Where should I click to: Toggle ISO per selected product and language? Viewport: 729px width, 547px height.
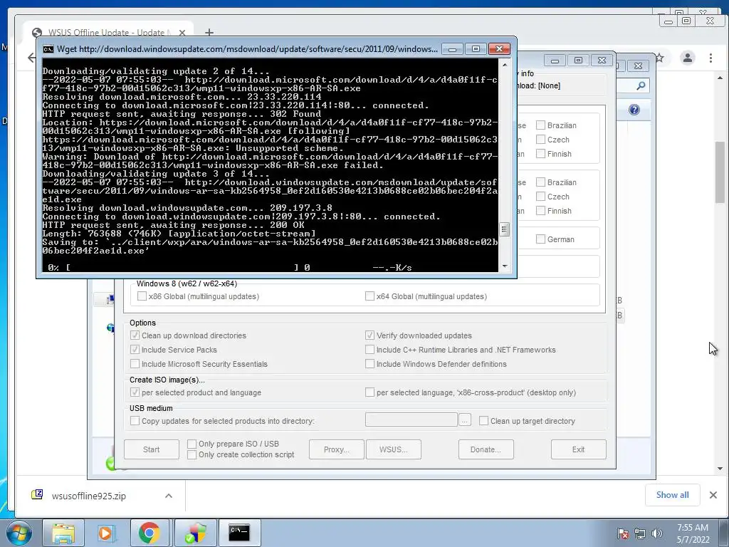point(135,392)
